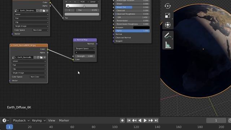Click the Normal Map UV map field
Screen dimensions: 231x130
(x=85, y=52)
